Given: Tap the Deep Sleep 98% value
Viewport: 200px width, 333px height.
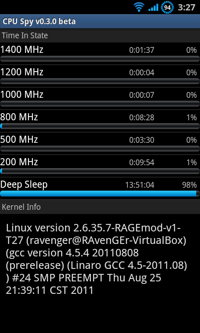Looking at the screenshot, I should 189,185.
